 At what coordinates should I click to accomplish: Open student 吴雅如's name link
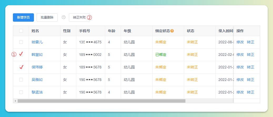(x=37, y=80)
